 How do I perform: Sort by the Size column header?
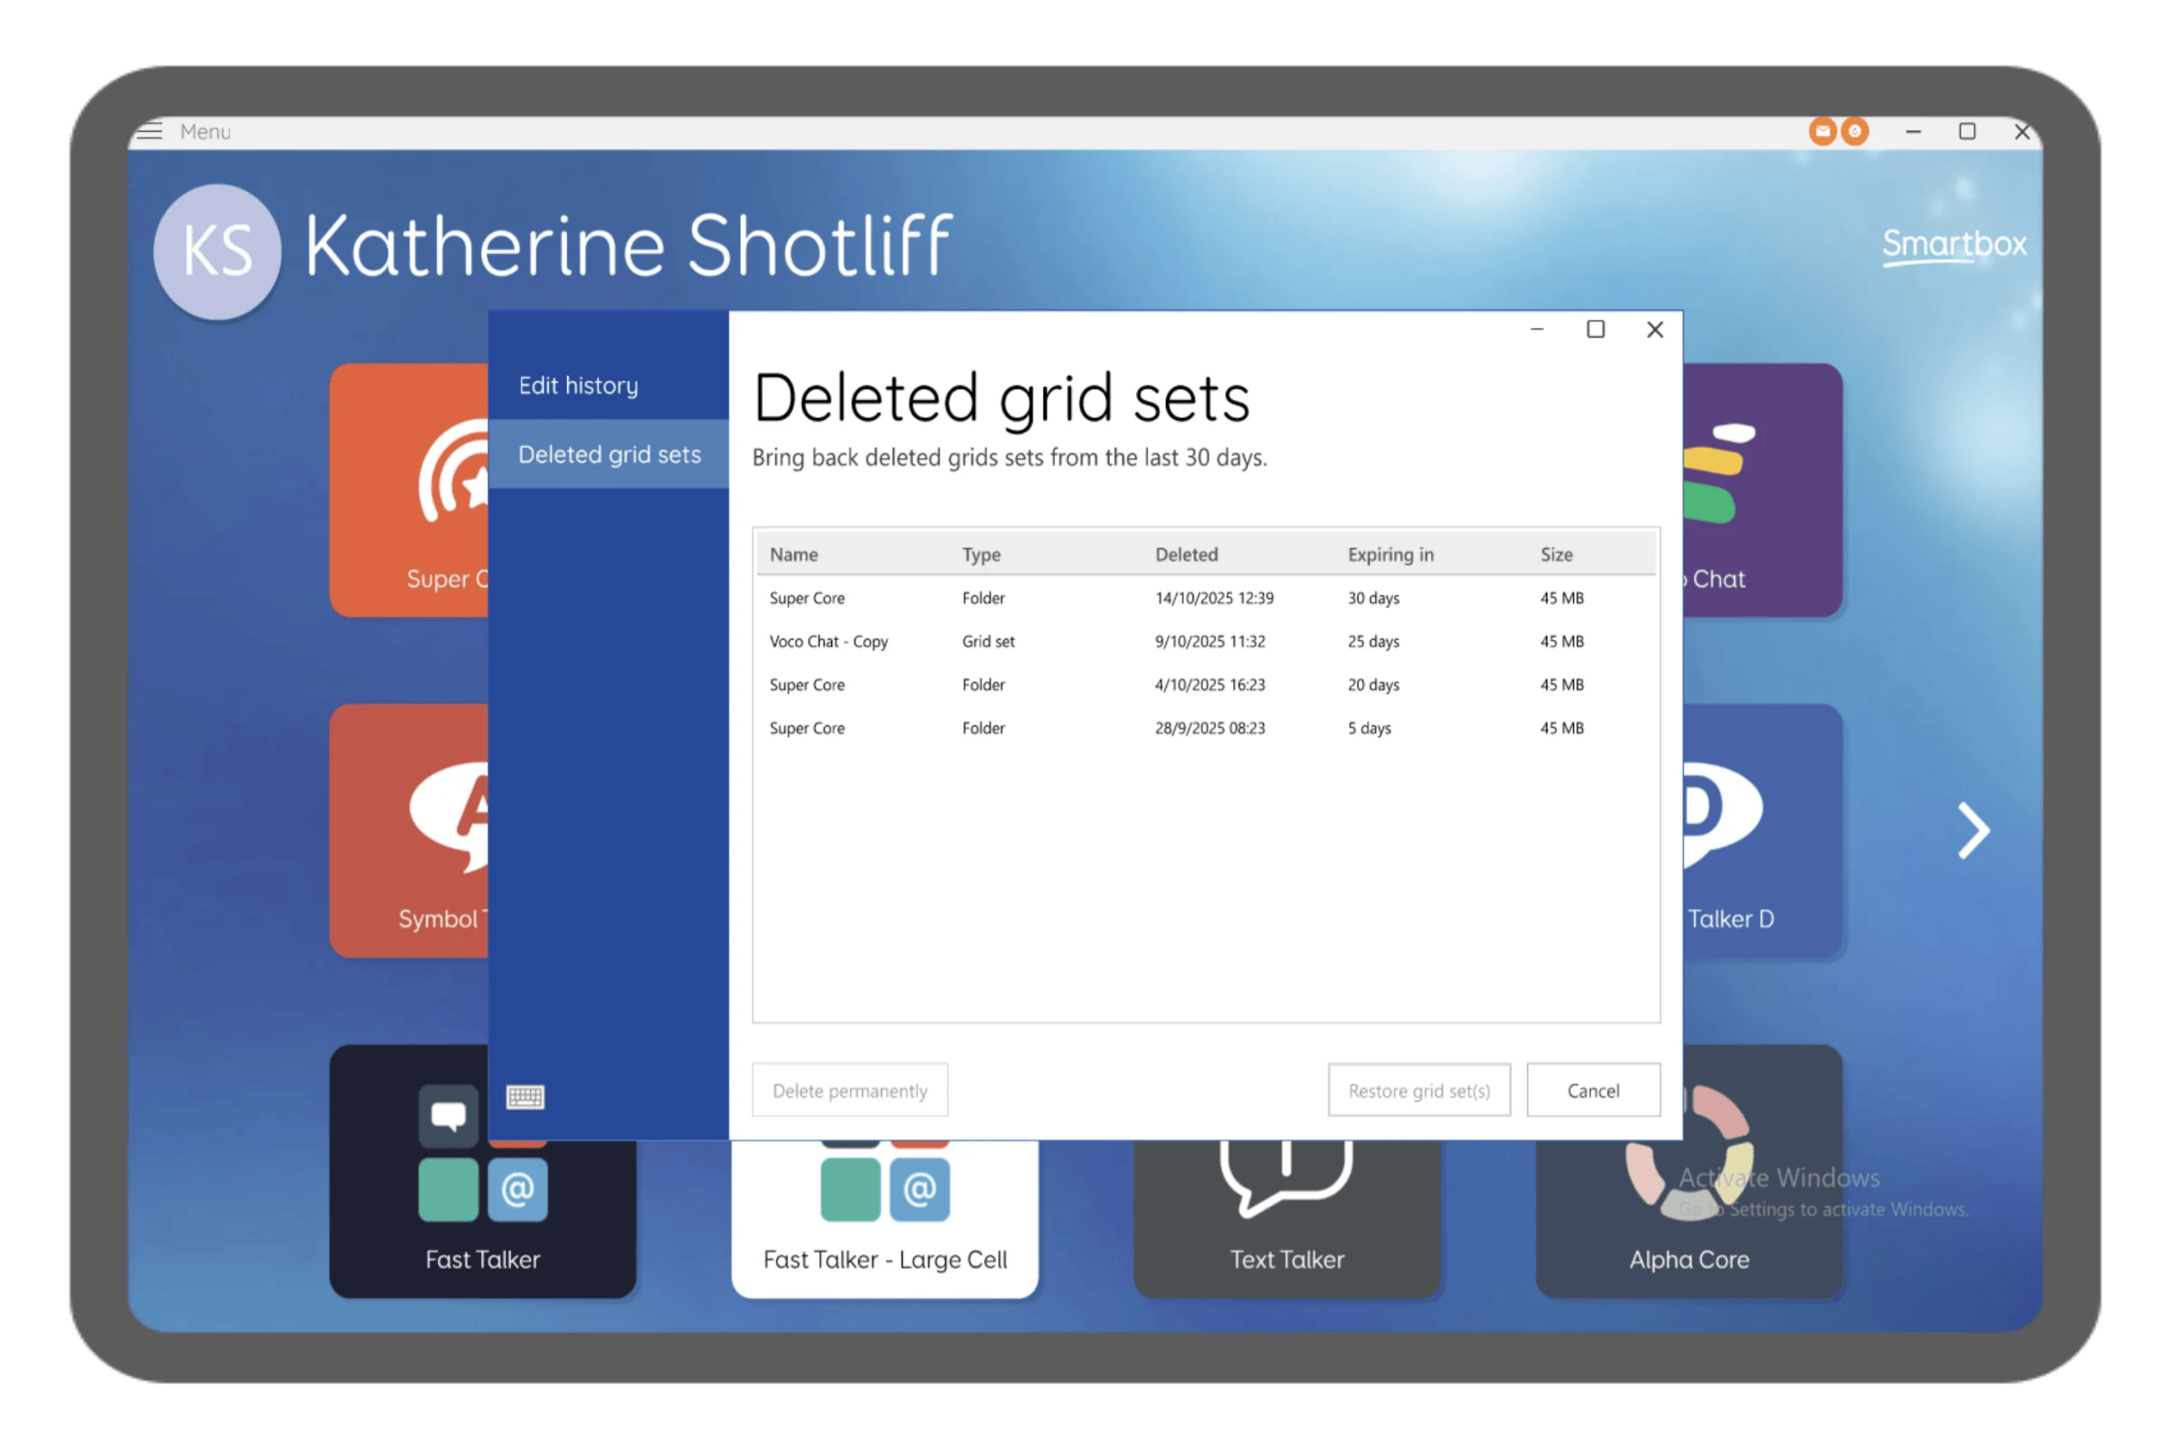pos(1556,554)
